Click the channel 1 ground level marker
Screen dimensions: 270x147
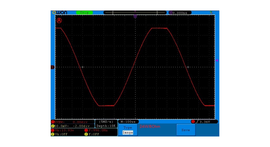(x=52, y=67)
